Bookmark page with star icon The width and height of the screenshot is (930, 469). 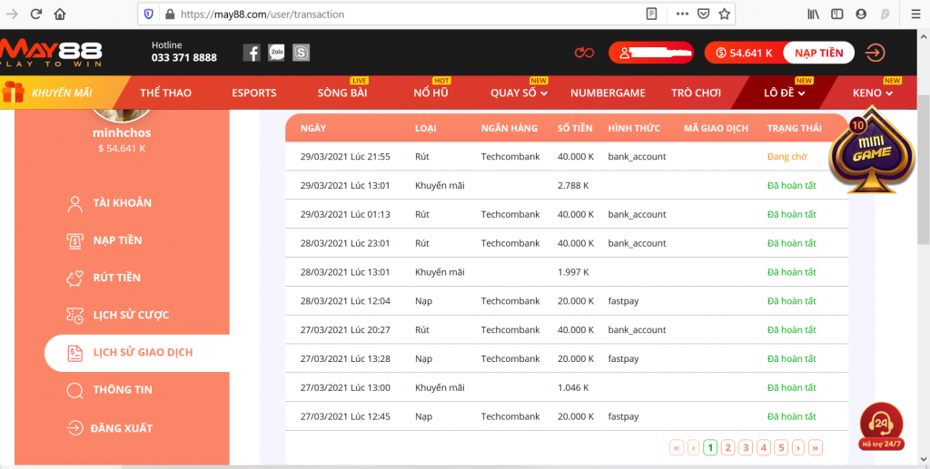pos(724,14)
